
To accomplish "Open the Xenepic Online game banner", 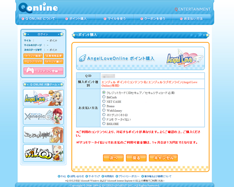I will click(x=43, y=116).
